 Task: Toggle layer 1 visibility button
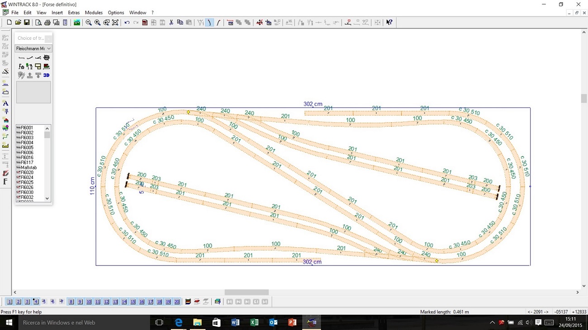(x=9, y=302)
